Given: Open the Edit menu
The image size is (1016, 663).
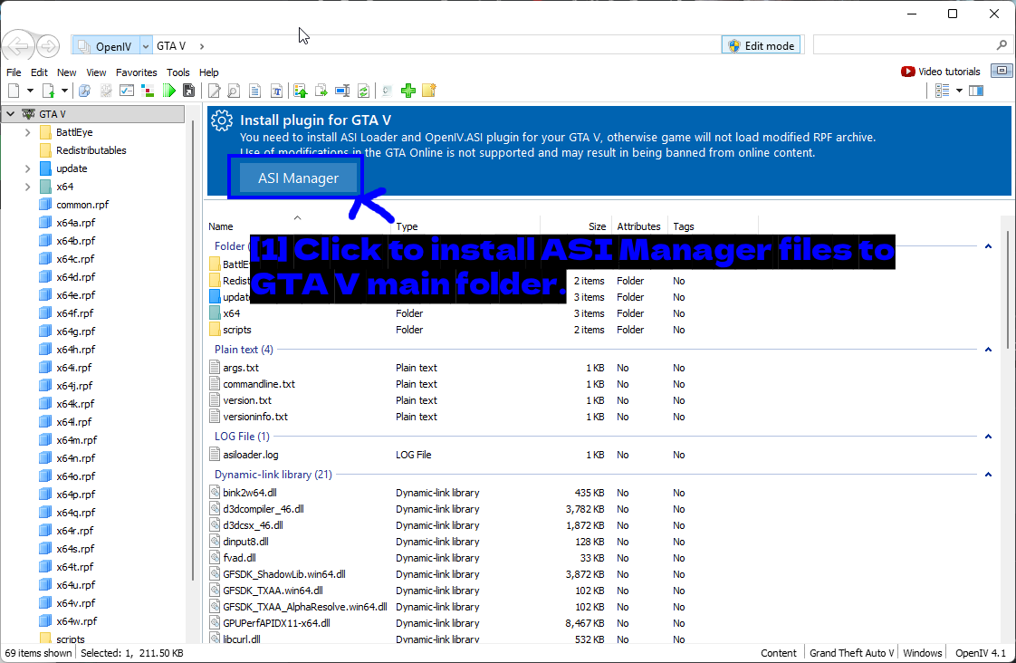Looking at the screenshot, I should tap(39, 72).
